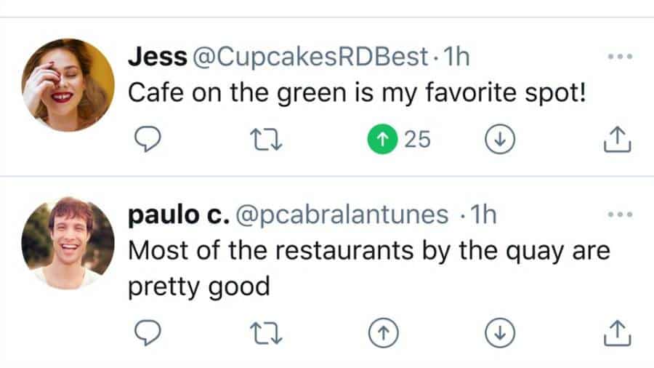Downvote Jess's tweet
The image size is (654, 368).
click(x=499, y=140)
